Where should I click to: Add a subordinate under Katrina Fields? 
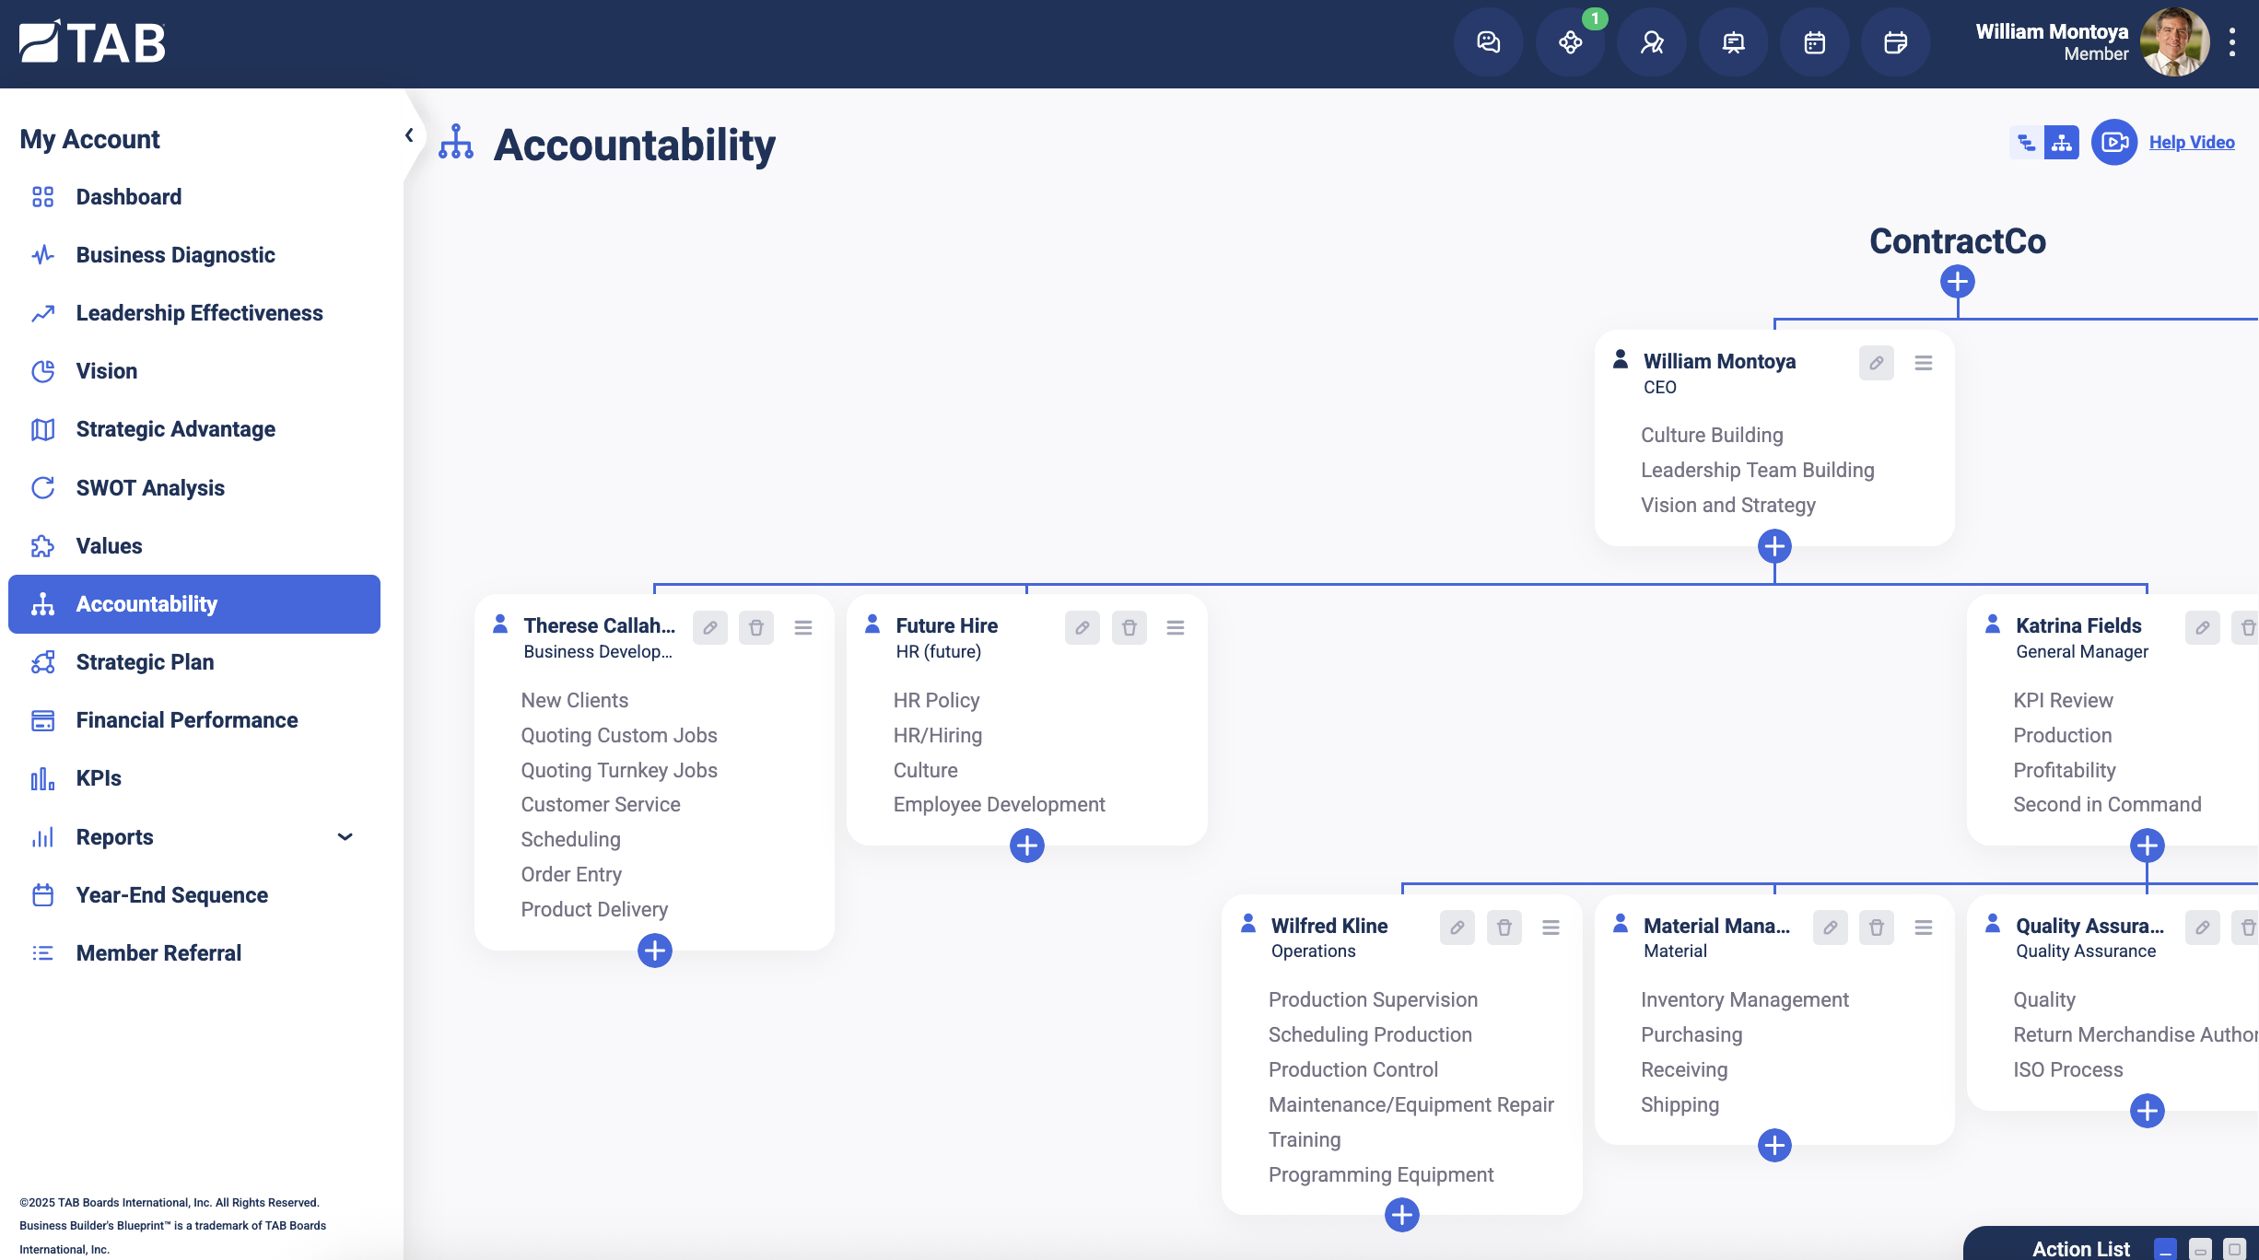coord(2147,846)
